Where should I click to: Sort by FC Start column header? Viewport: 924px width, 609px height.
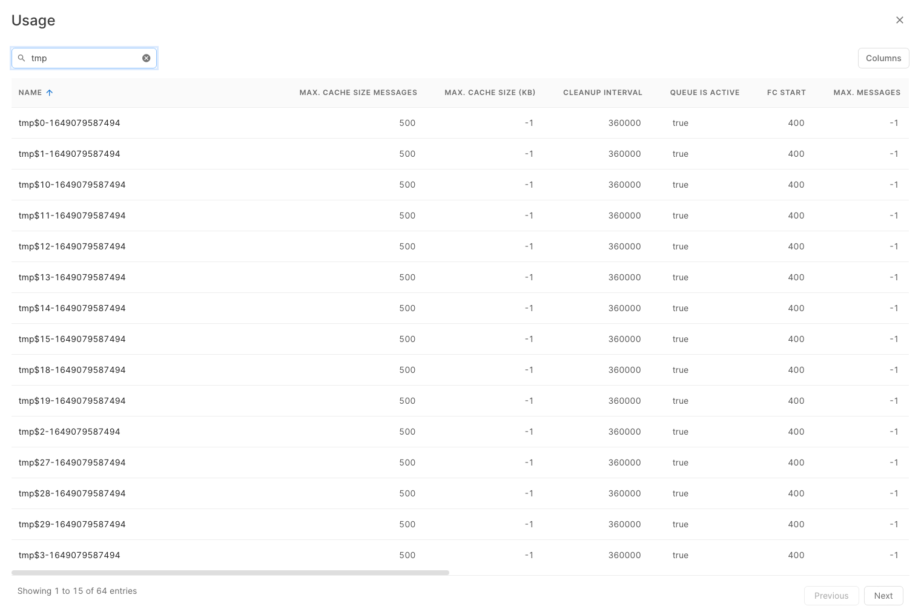[x=786, y=93]
